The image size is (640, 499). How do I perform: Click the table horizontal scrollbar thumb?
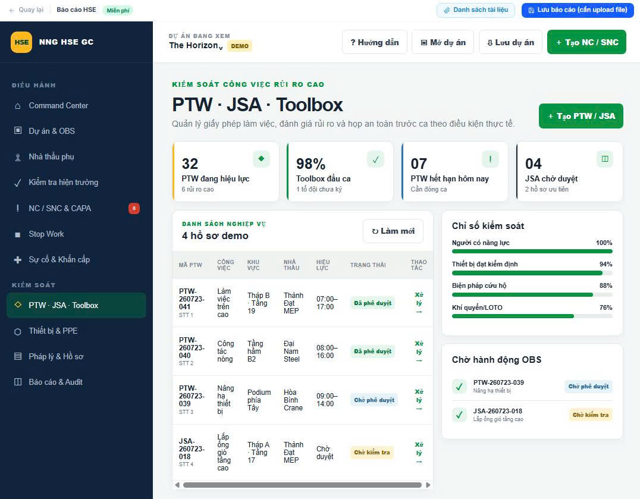point(302,485)
